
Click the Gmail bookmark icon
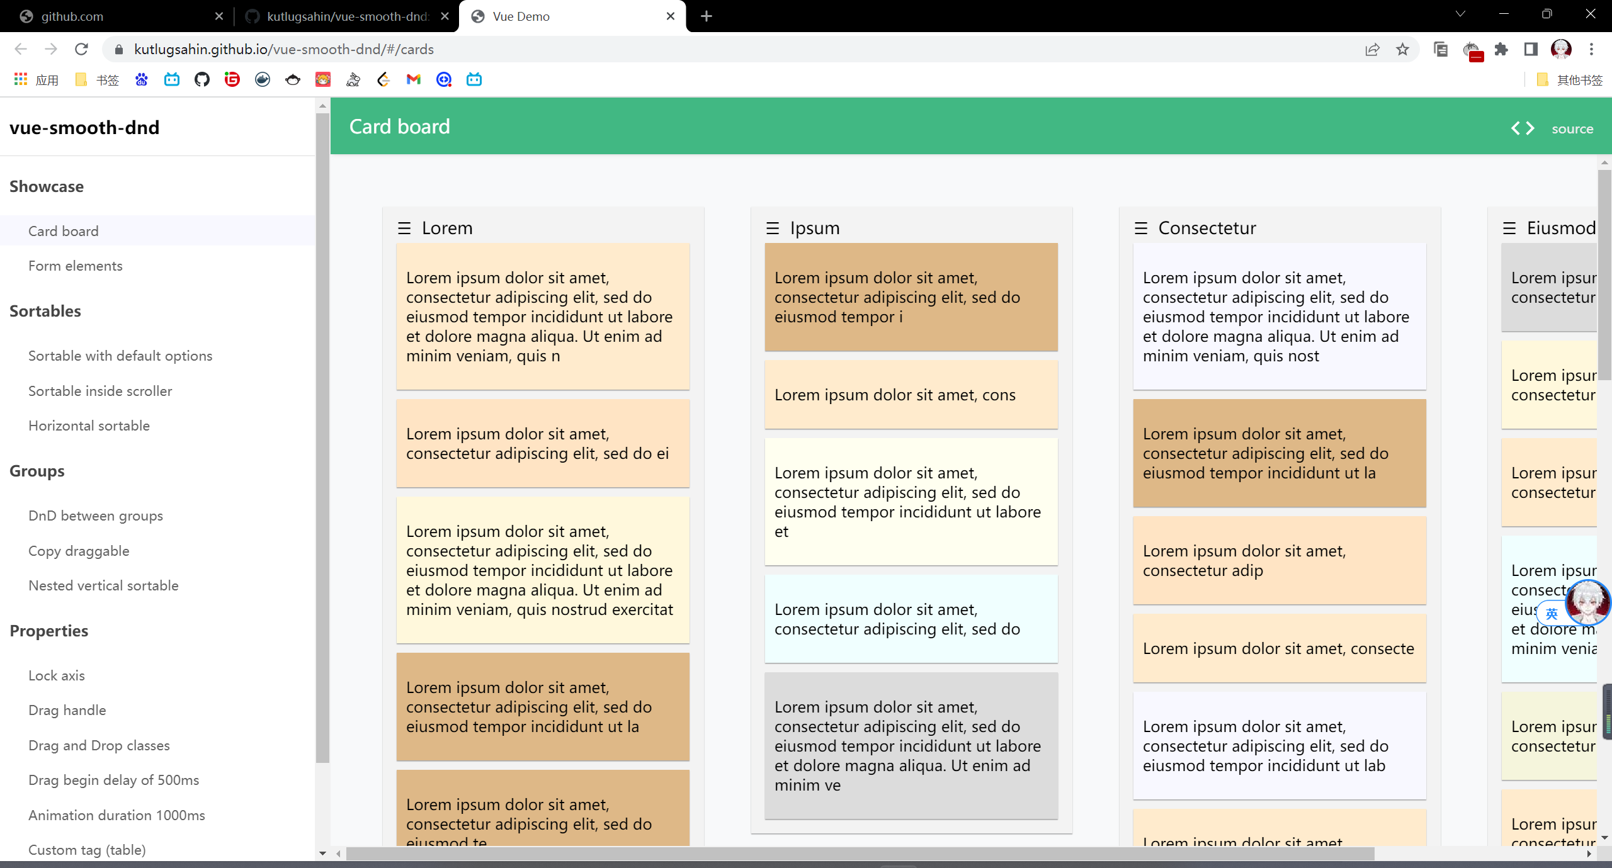pyautogui.click(x=413, y=79)
